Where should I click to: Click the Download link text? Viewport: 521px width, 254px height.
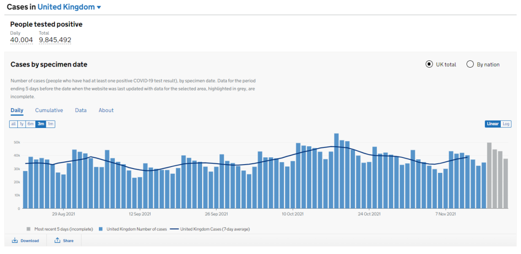29,240
